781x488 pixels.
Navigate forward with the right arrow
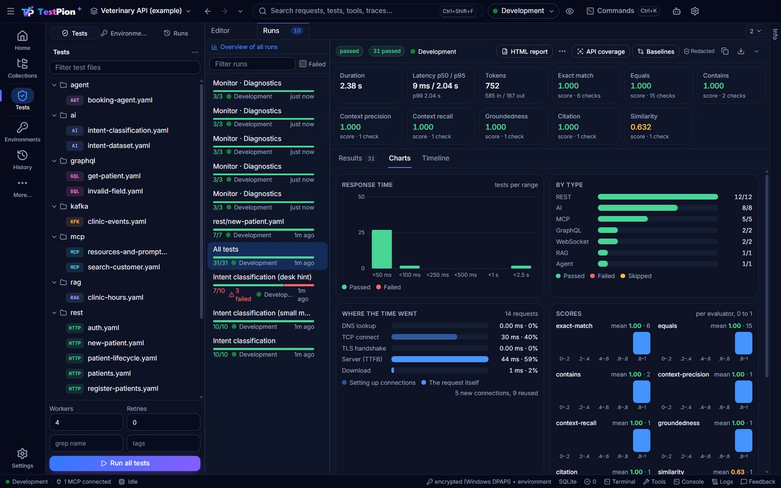(224, 11)
